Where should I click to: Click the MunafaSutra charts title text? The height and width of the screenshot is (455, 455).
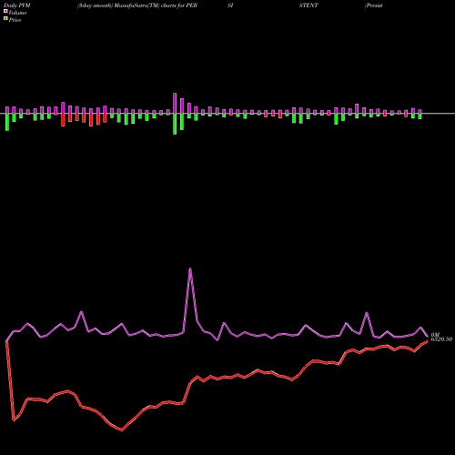point(137,5)
